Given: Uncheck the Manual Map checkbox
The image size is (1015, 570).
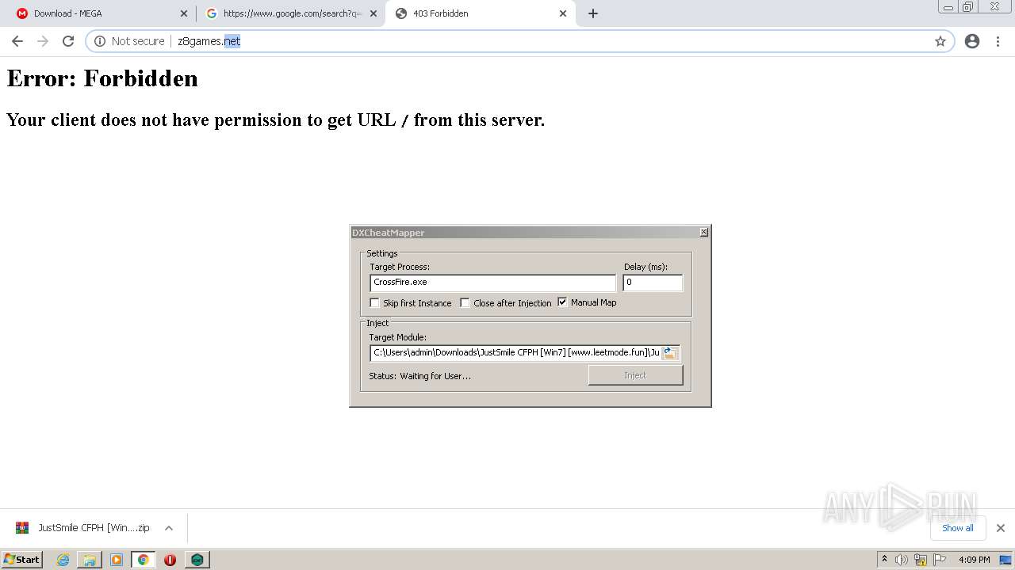Looking at the screenshot, I should coord(563,302).
